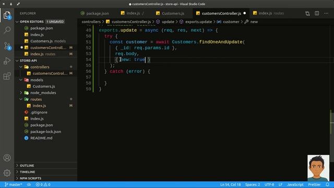The width and height of the screenshot is (334, 188).
Task: Click Prettier in status bar
Action: point(314,184)
